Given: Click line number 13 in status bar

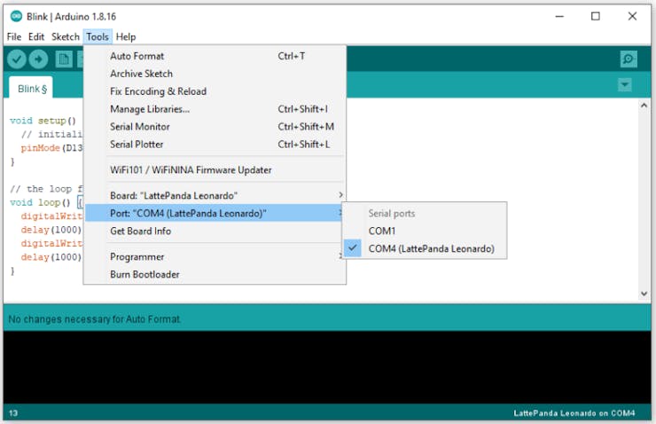Looking at the screenshot, I should (x=13, y=413).
